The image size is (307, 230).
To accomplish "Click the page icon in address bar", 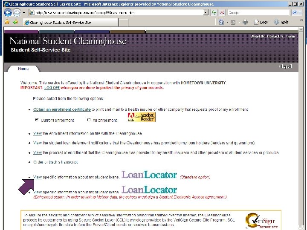I will tap(32, 13).
